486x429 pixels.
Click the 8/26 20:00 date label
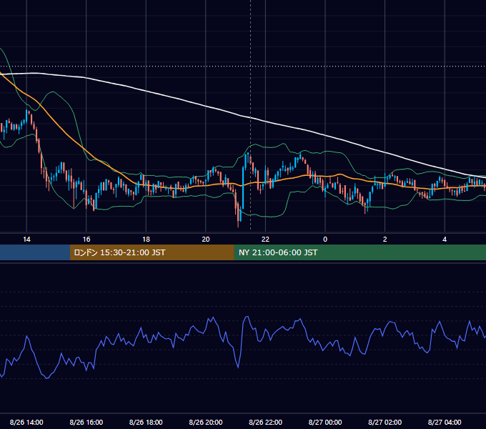point(206,422)
